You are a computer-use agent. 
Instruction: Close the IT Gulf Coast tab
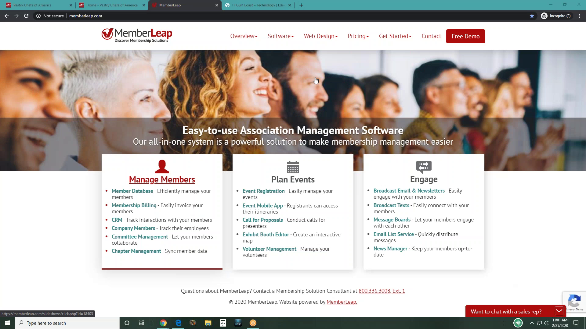[290, 5]
